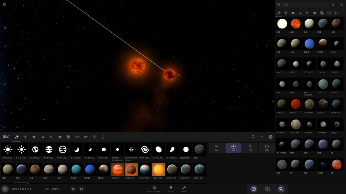Screen dimensions: 346x194
Task: Open the ビュー layers menu
Action: [x=171, y=189]
